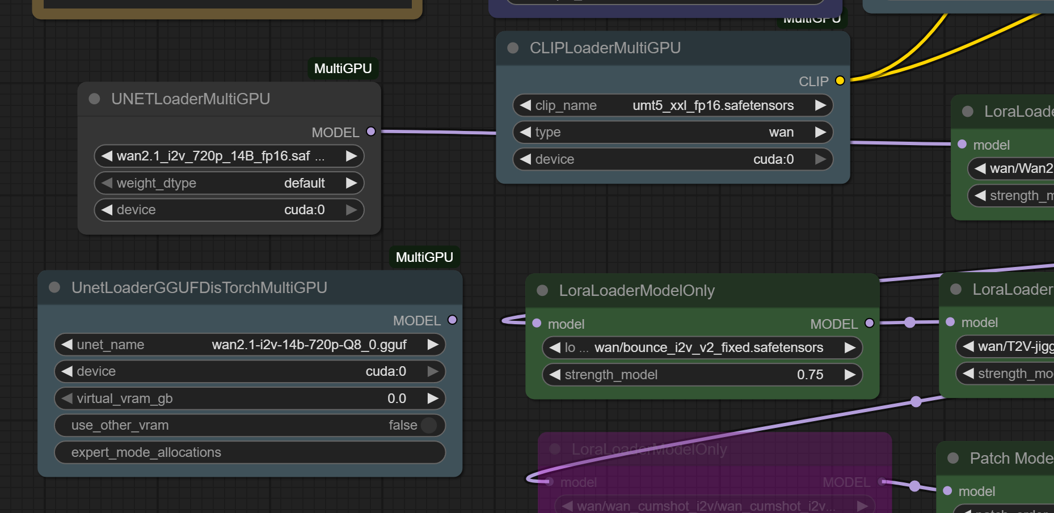This screenshot has height=513, width=1054.
Task: Click the model input of purple muted LoraLoaderModelOnly
Action: pos(549,482)
